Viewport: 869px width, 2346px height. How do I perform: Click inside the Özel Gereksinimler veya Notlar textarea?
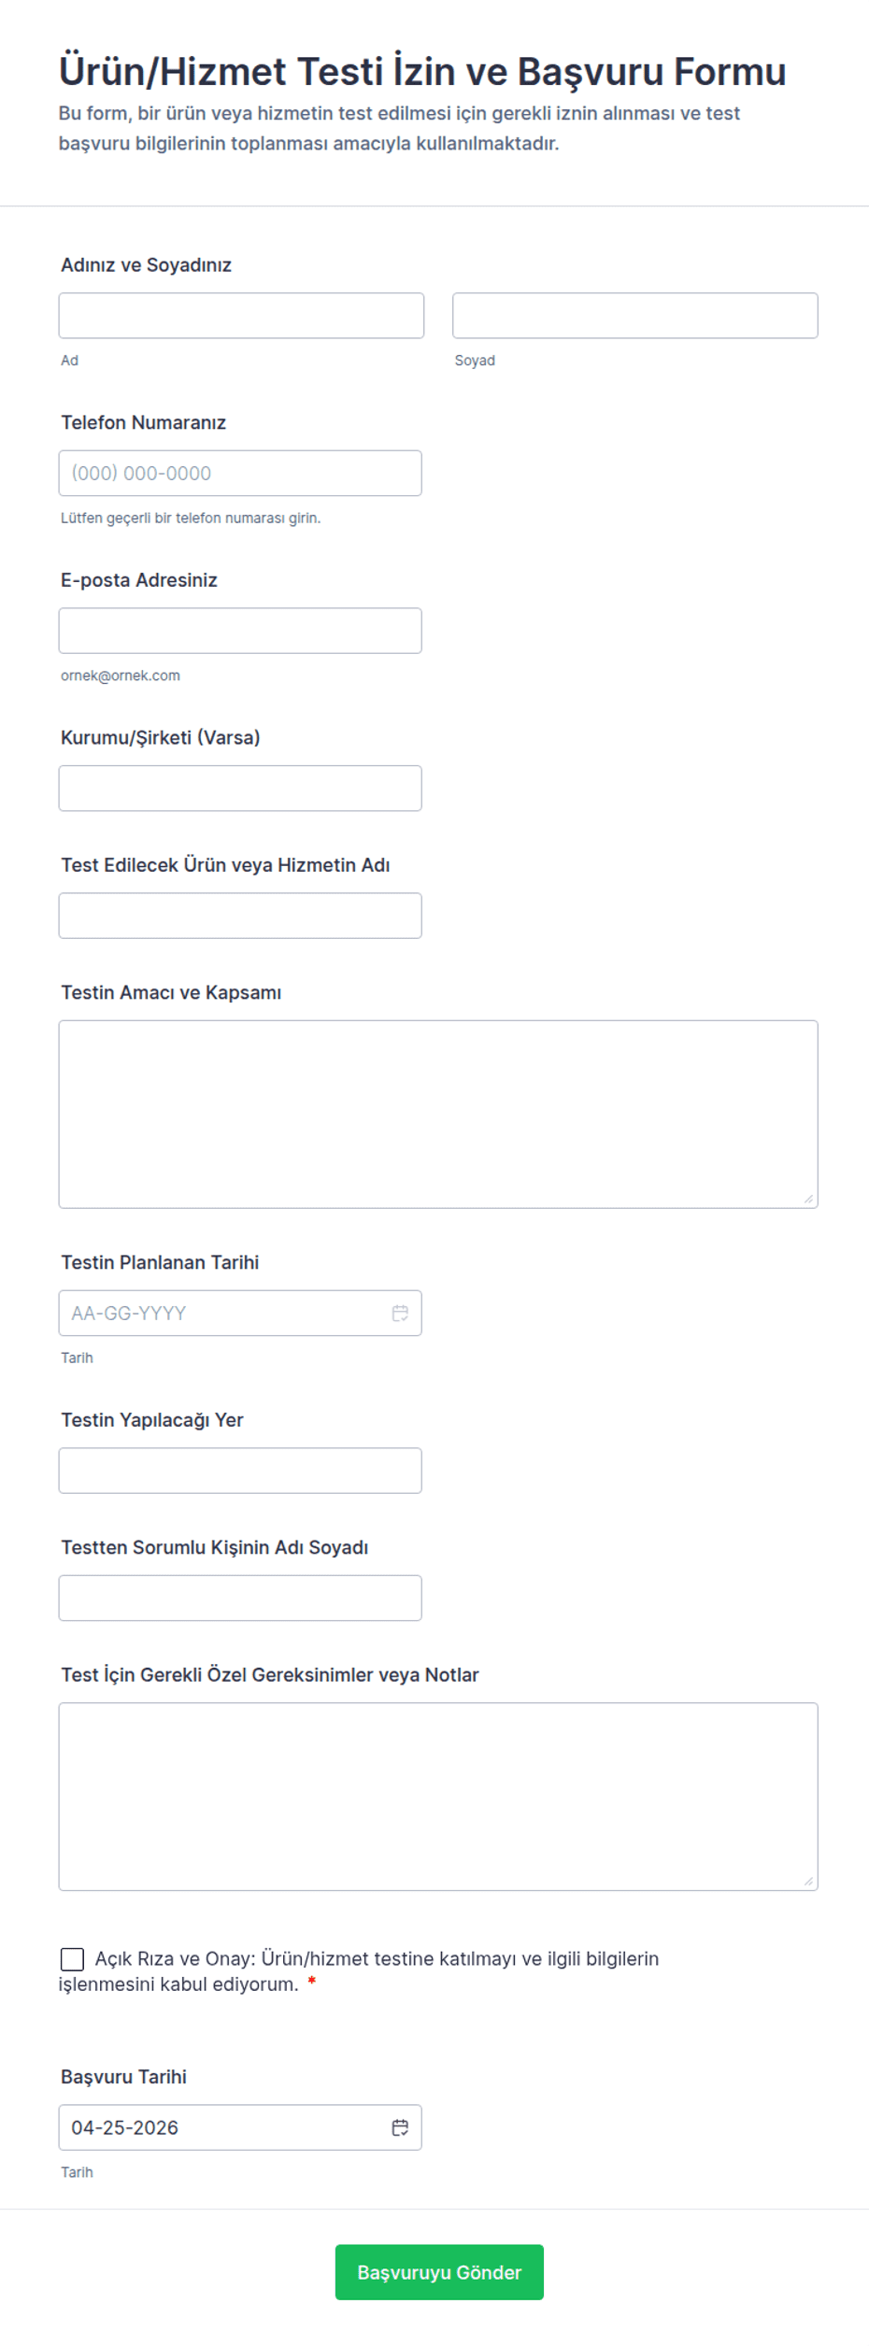point(437,1796)
